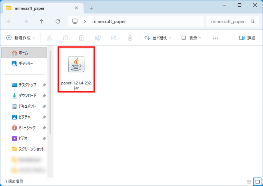Click the Share icon in toolbar

click(114, 38)
